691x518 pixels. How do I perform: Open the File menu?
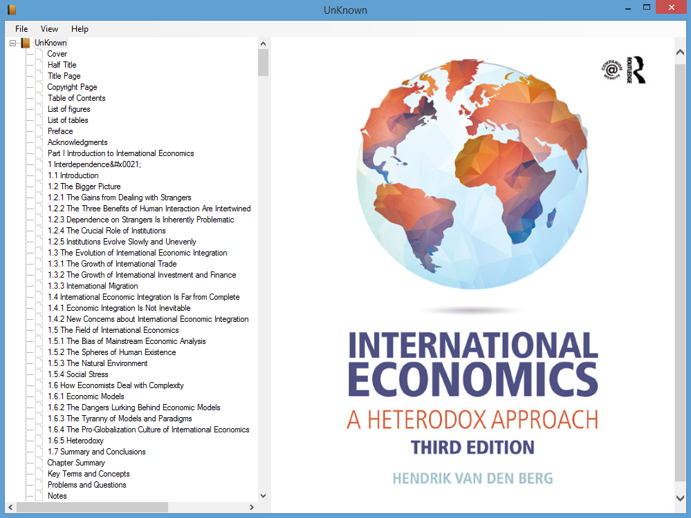[x=21, y=29]
